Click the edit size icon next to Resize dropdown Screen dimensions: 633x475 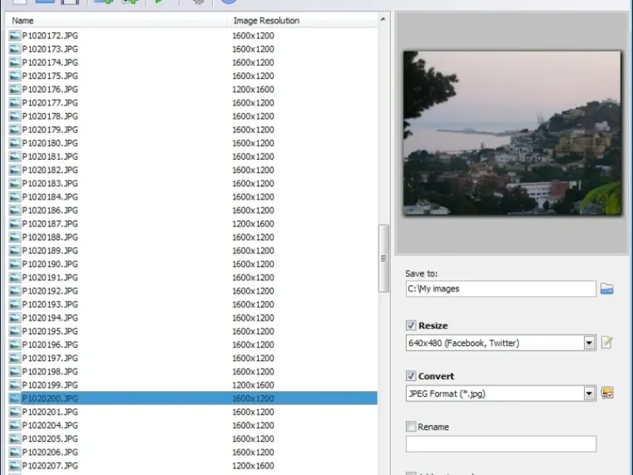(x=606, y=343)
